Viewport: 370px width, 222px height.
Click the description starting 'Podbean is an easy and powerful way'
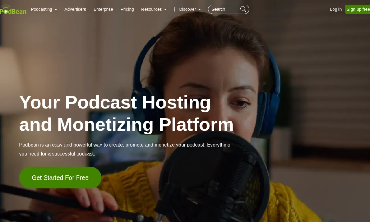(125, 149)
